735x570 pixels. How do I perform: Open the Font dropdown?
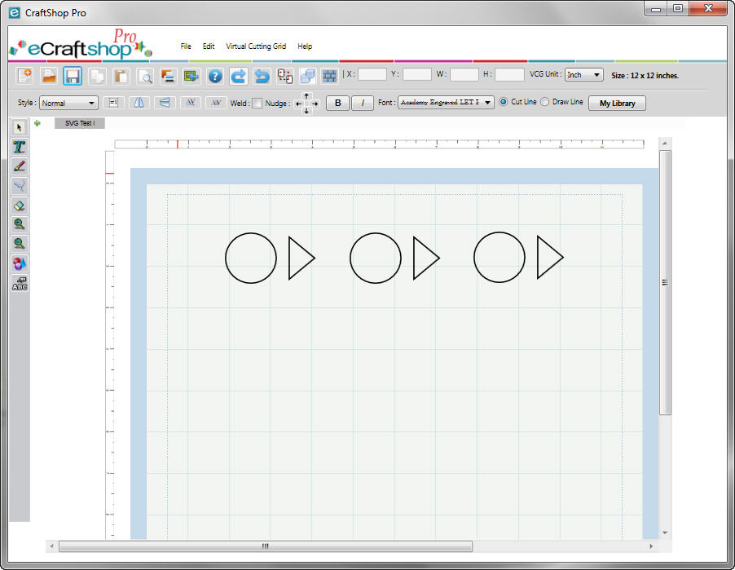[x=444, y=102]
